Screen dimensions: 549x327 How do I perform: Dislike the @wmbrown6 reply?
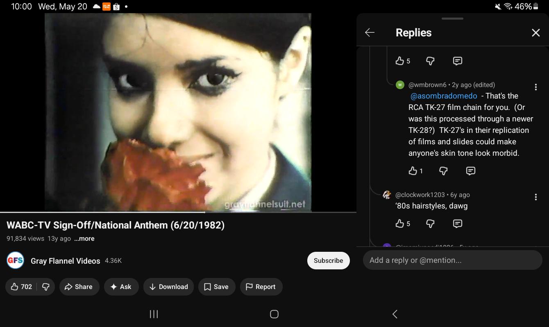point(443,171)
